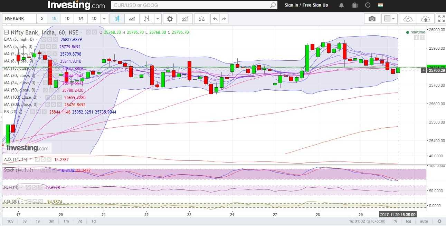Open notifications bell icon

[x=341, y=5]
